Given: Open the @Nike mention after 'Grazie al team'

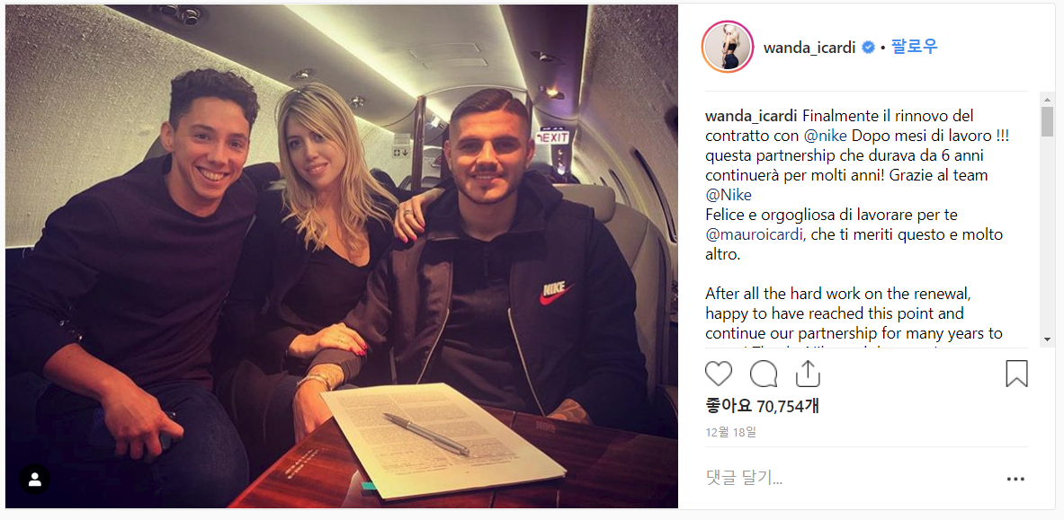Looking at the screenshot, I should 729,195.
